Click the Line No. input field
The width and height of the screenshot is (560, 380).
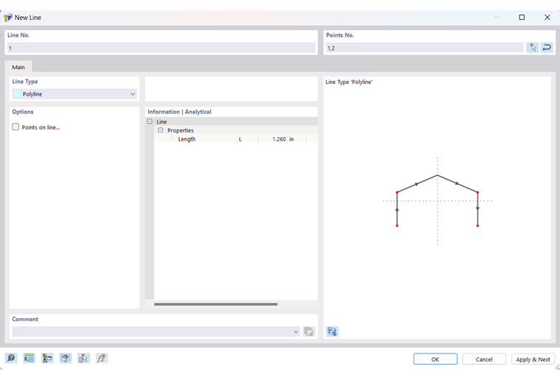(x=161, y=48)
